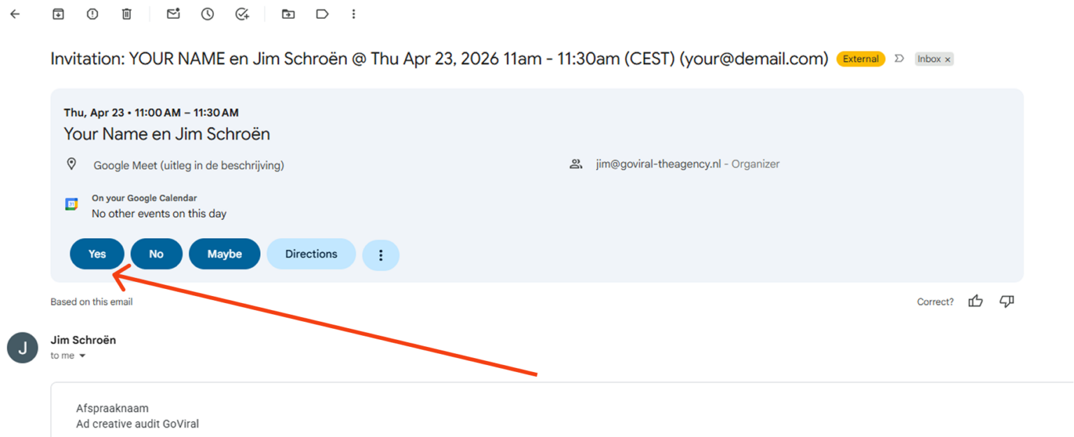Open the Move to folder icon
This screenshot has height=437, width=1074.
(x=288, y=14)
